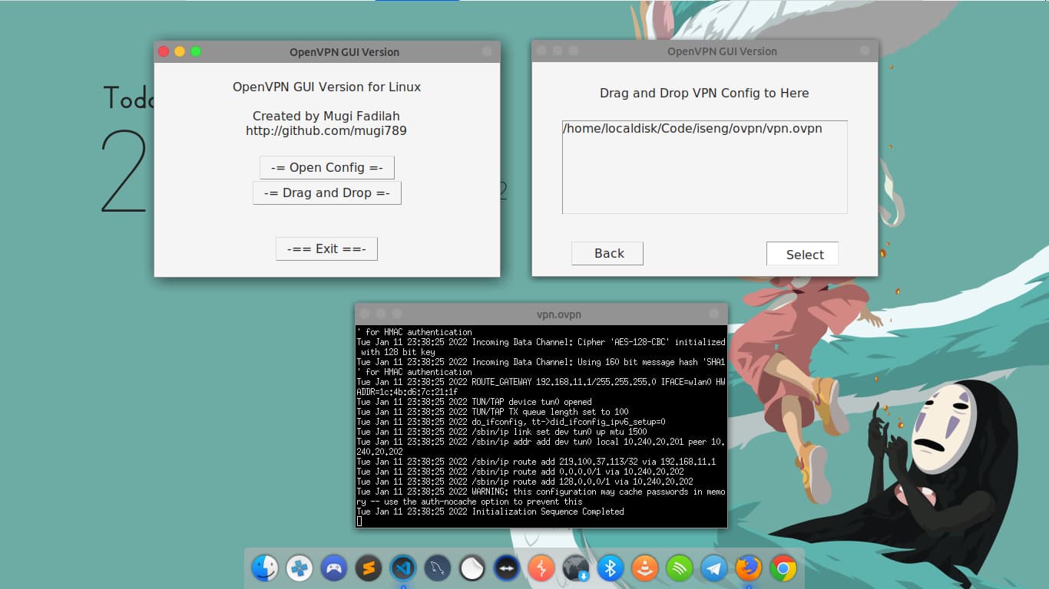Click the Flameshot screenshot icon in the dock
1049x589 pixels.
tap(541, 568)
